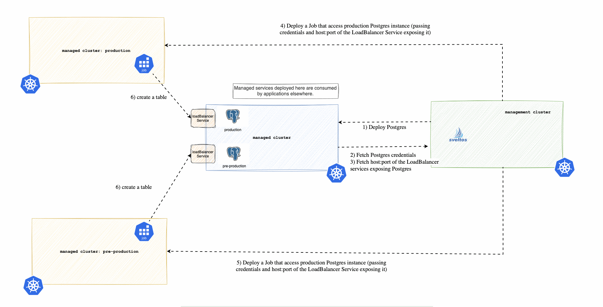
Task: Click the Kubernetes wheel below pre-production cluster
Action: coord(33,286)
